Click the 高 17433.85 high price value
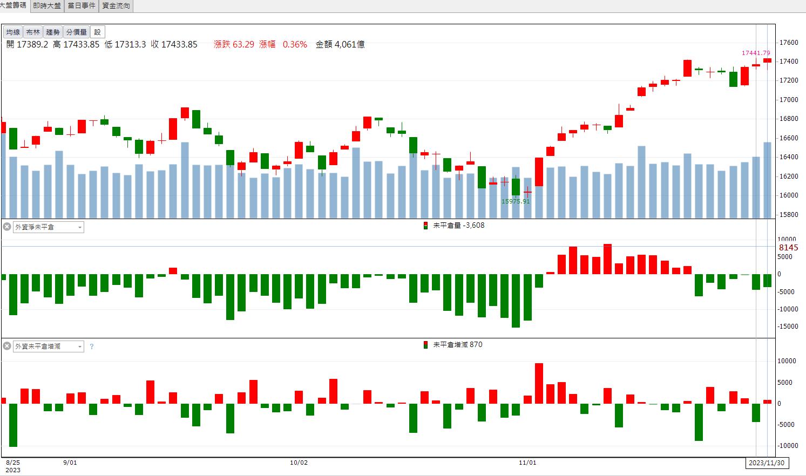806x476 pixels. (76, 44)
